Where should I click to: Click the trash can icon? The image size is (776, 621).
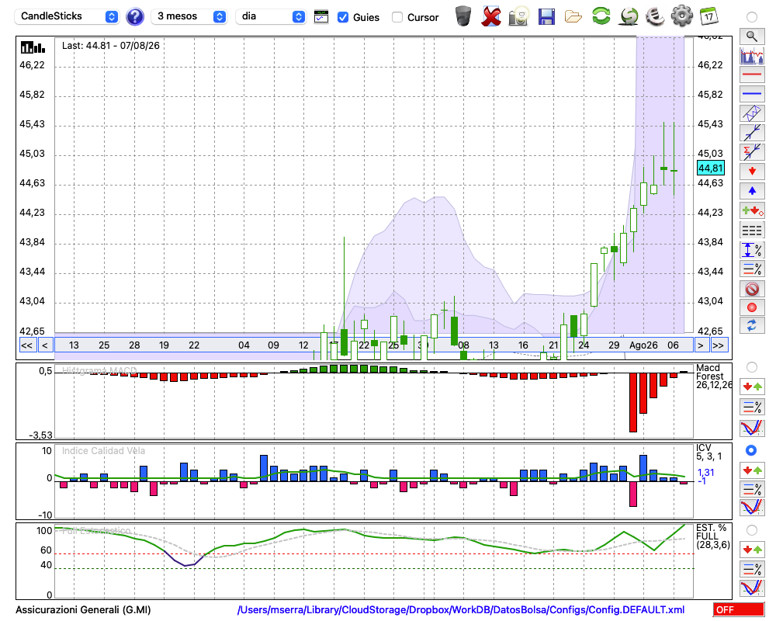pyautogui.click(x=463, y=16)
